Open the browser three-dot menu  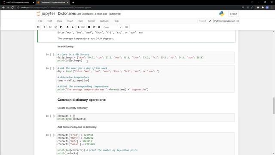[x=272, y=8]
